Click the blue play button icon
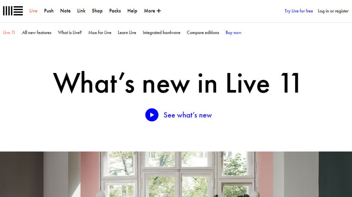 [x=152, y=115]
